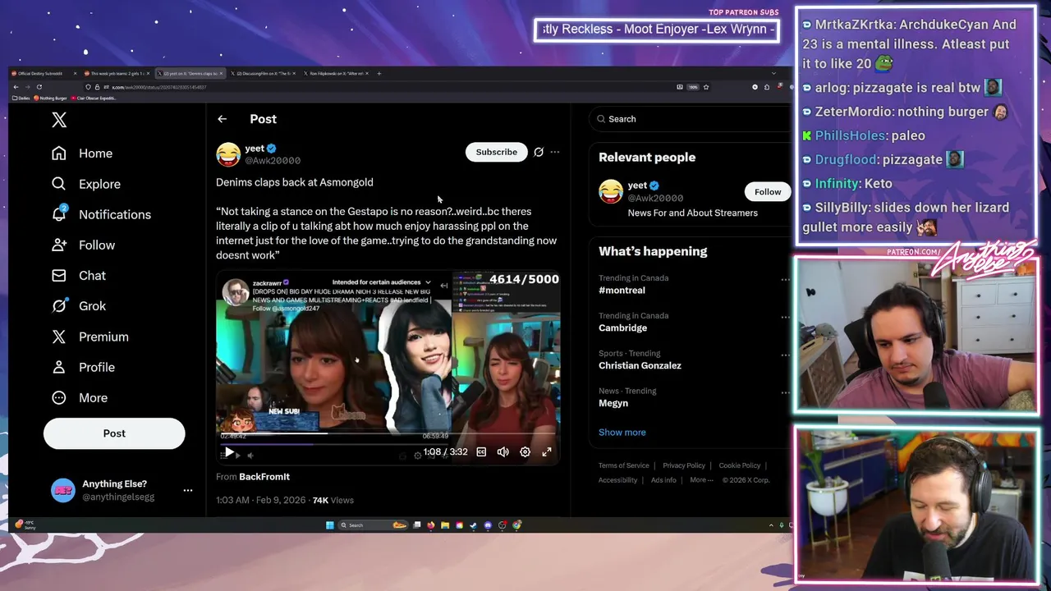1051x591 pixels.
Task: Open a new browser tab with plus
Action: (x=379, y=73)
